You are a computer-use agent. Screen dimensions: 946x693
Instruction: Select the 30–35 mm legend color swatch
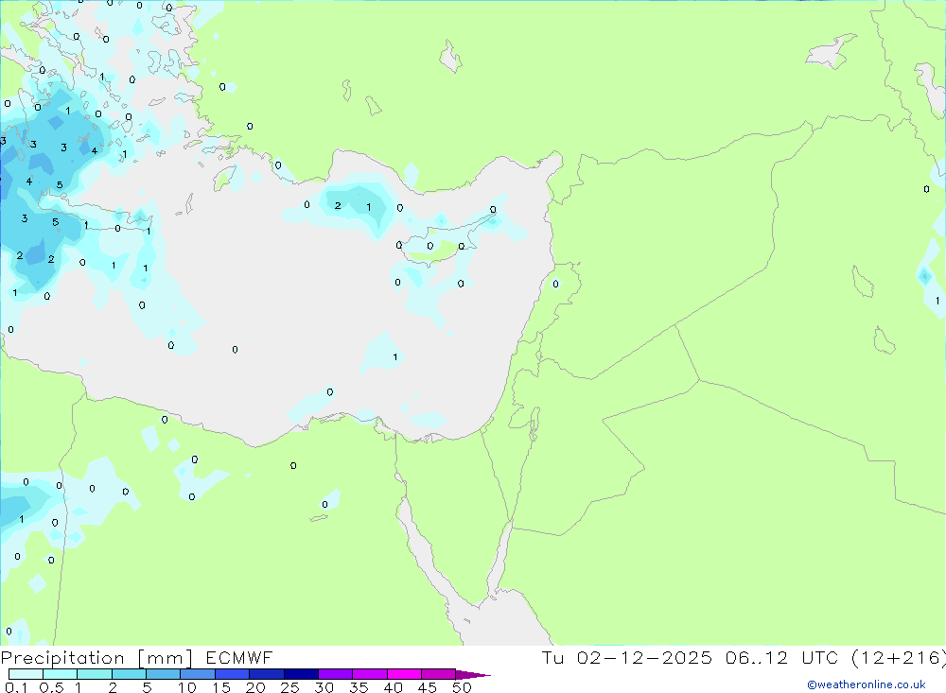pyautogui.click(x=336, y=674)
